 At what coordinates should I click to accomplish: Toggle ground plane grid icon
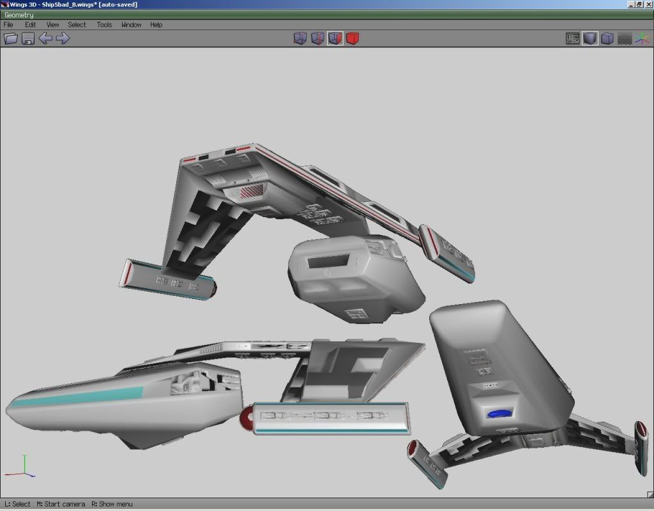click(x=625, y=38)
